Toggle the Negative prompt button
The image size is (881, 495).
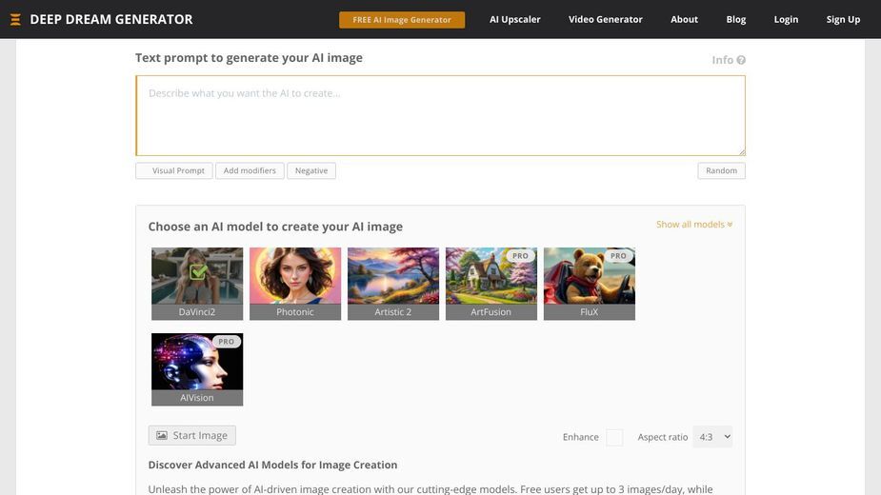(311, 170)
